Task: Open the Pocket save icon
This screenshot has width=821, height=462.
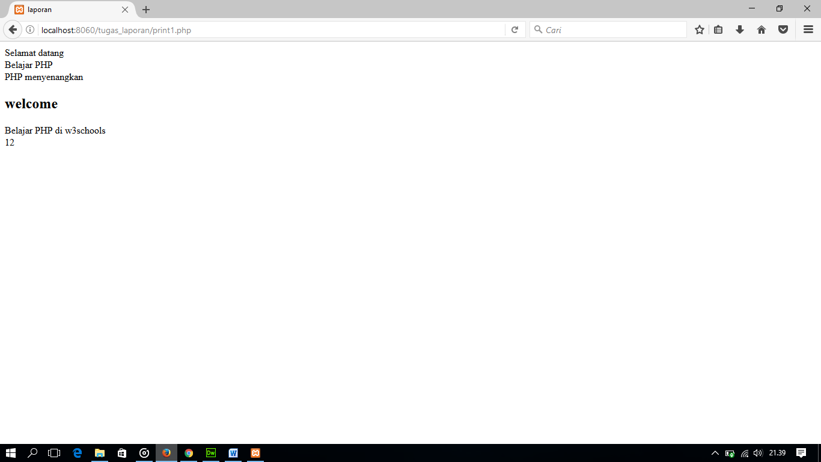Action: [x=783, y=29]
